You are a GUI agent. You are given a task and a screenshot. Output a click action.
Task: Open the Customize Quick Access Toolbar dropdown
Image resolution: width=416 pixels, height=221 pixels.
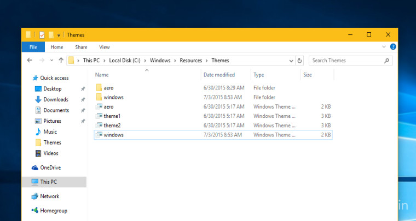point(59,35)
